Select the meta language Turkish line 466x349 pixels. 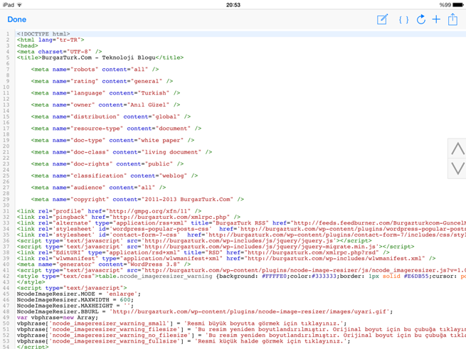[105, 93]
